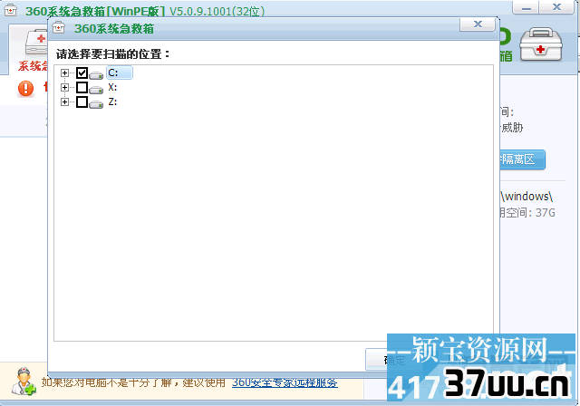Image resolution: width=580 pixels, height=406 pixels.
Task: Uncheck the C: drive checkbox
Action: [82, 72]
